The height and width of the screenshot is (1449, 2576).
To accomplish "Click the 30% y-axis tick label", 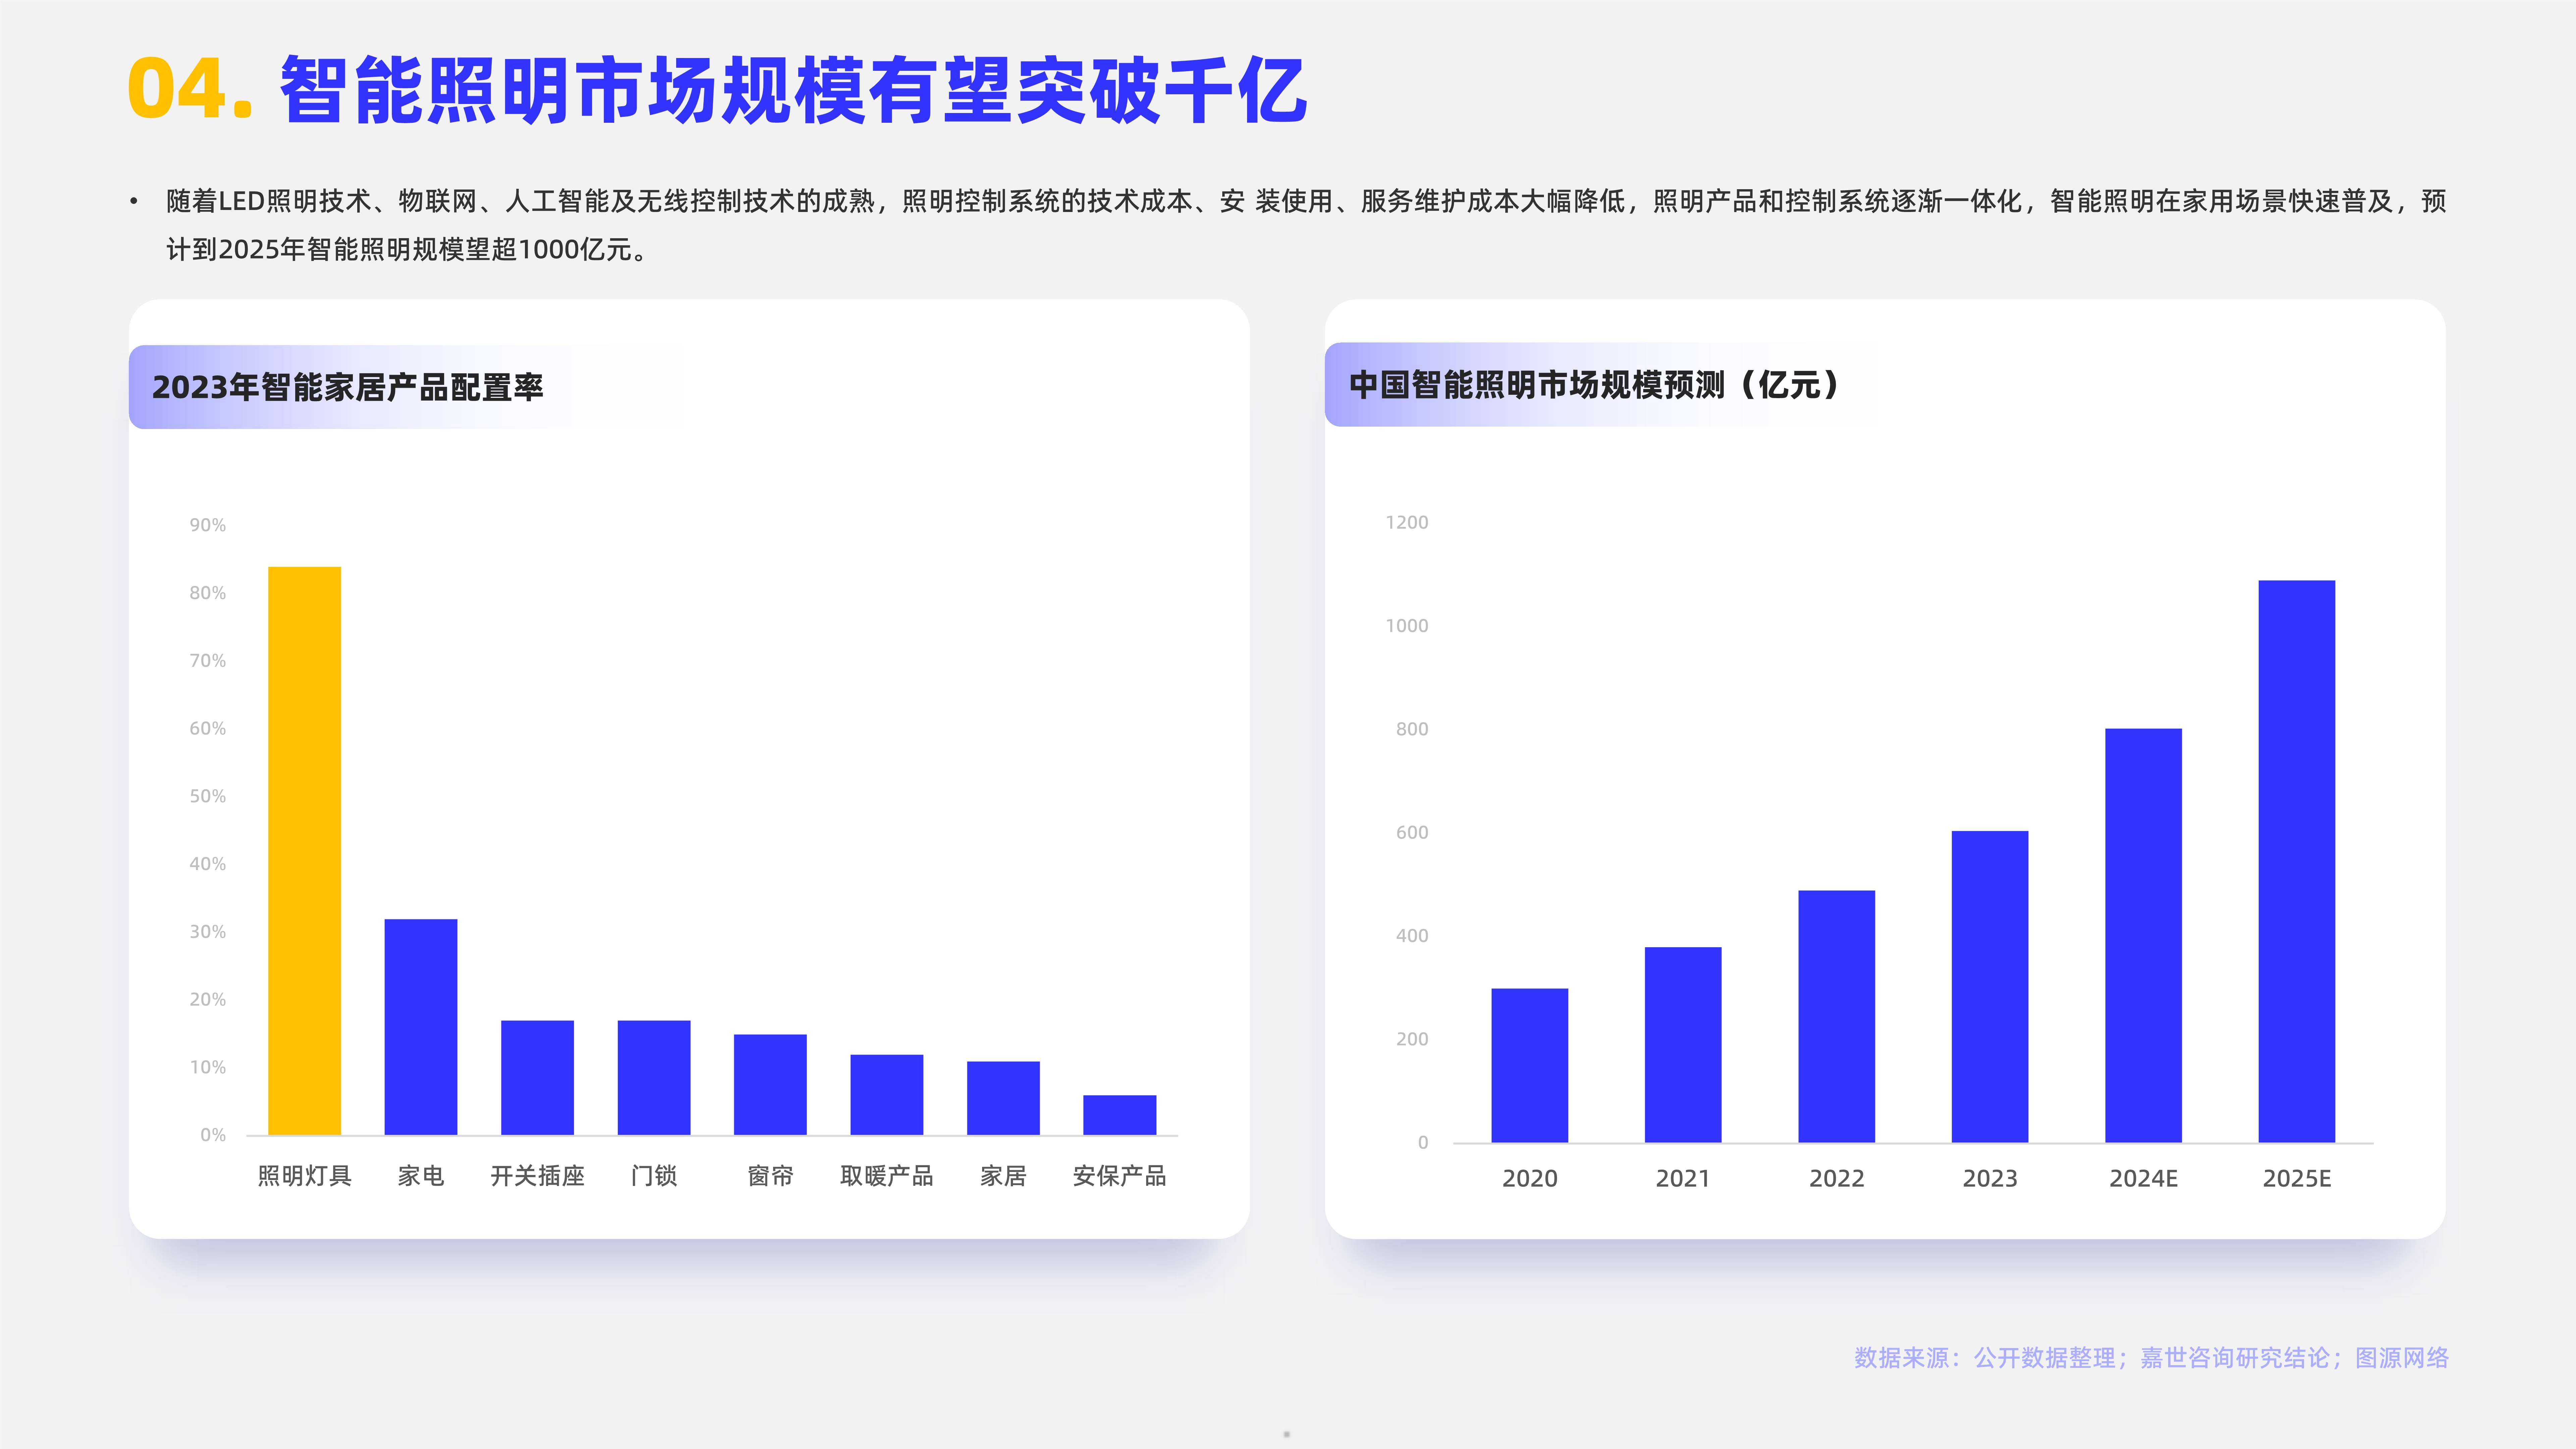I will click(208, 932).
